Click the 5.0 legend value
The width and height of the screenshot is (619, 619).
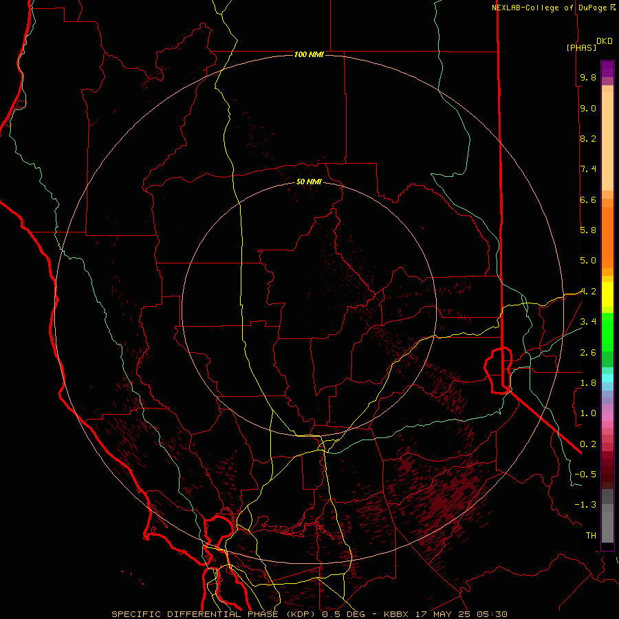(588, 261)
